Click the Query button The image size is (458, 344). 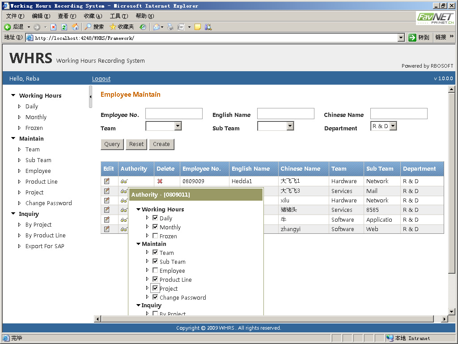point(112,144)
